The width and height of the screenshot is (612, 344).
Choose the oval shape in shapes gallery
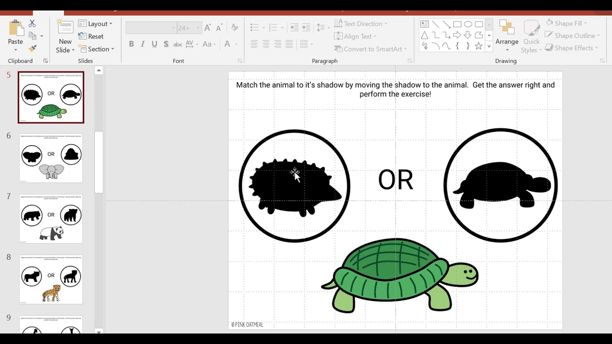(x=468, y=24)
